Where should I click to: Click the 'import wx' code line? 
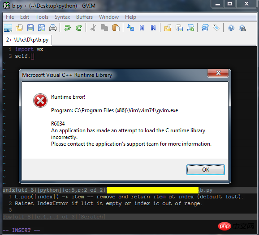tap(29, 49)
